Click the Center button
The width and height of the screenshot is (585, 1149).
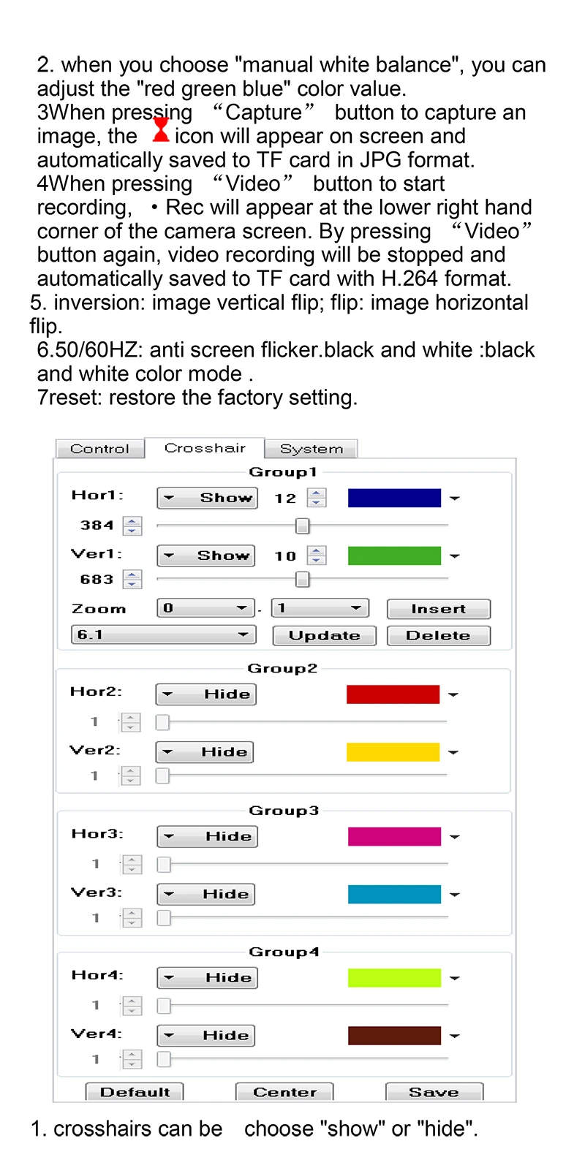coord(284,1092)
